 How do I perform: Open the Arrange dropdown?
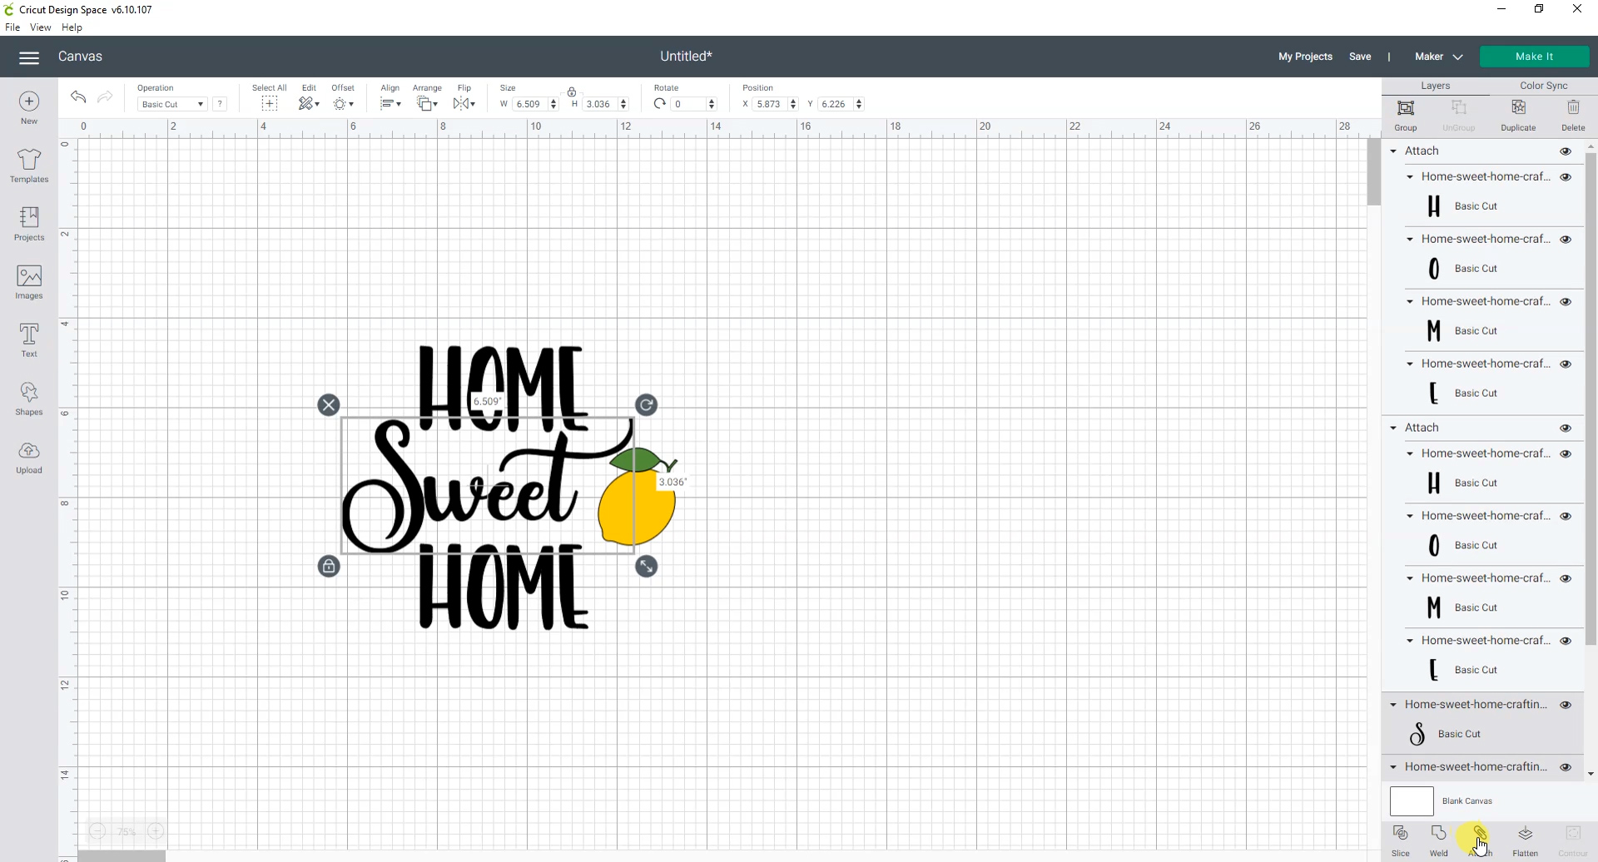click(x=427, y=104)
